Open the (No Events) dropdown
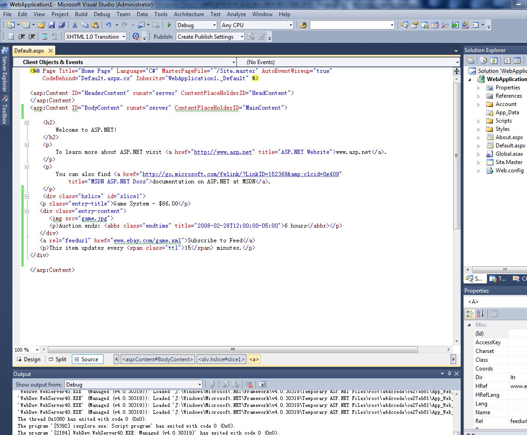The width and height of the screenshot is (527, 435). (457, 62)
